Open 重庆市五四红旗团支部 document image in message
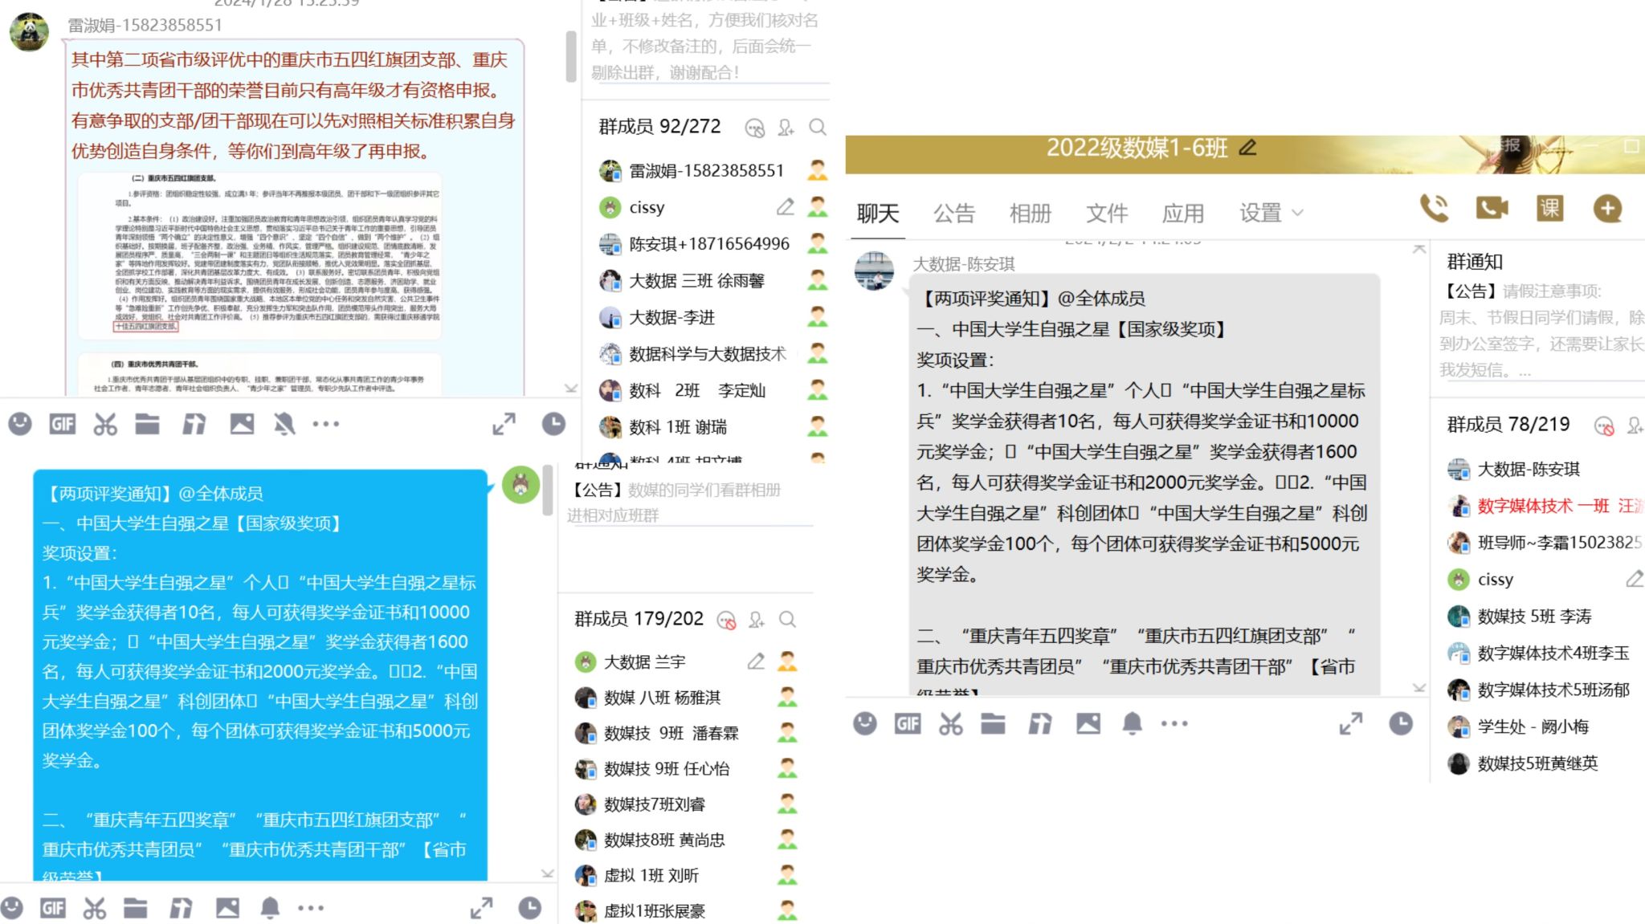The image size is (1645, 924). pyautogui.click(x=259, y=257)
